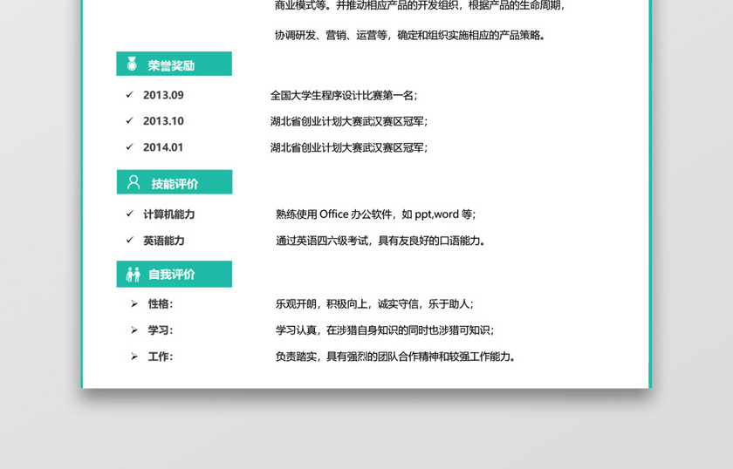Click the label 学习:
Screen dimensions: 733x469
pyautogui.click(x=161, y=330)
